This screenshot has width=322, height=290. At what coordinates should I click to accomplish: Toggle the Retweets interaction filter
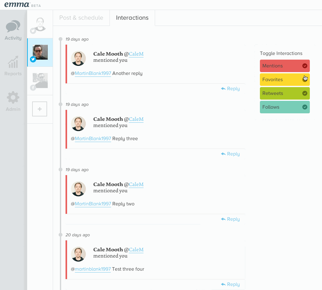pyautogui.click(x=285, y=93)
